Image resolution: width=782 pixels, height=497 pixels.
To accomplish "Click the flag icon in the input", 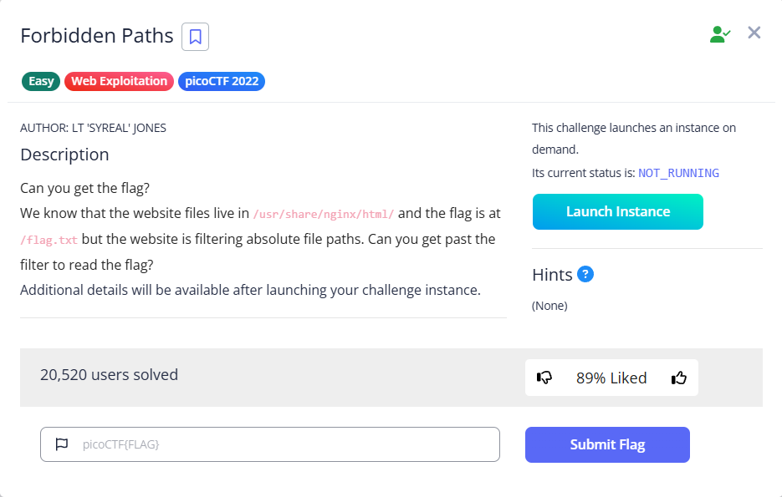I will pyautogui.click(x=61, y=444).
